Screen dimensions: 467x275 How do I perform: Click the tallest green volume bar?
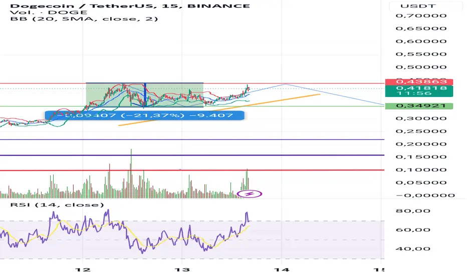[x=131, y=173]
